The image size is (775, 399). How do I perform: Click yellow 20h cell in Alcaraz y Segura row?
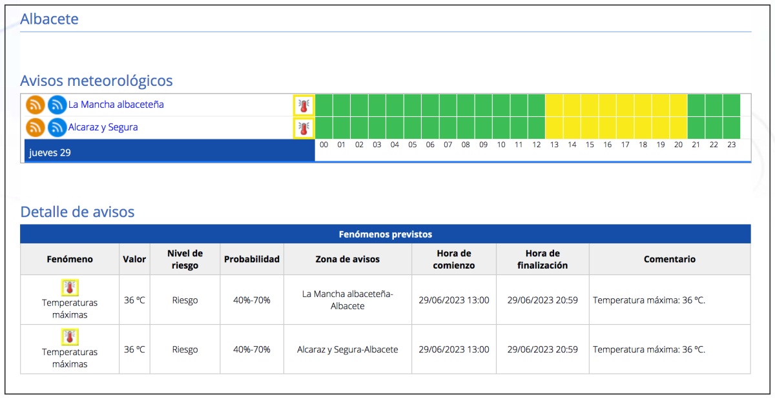coord(678,127)
